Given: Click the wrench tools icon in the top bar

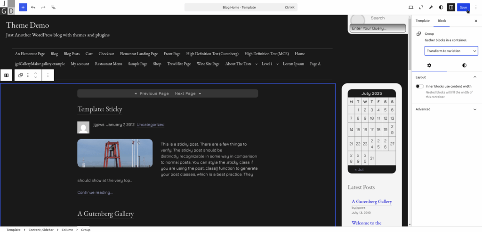Looking at the screenshot, I should click(x=431, y=8).
